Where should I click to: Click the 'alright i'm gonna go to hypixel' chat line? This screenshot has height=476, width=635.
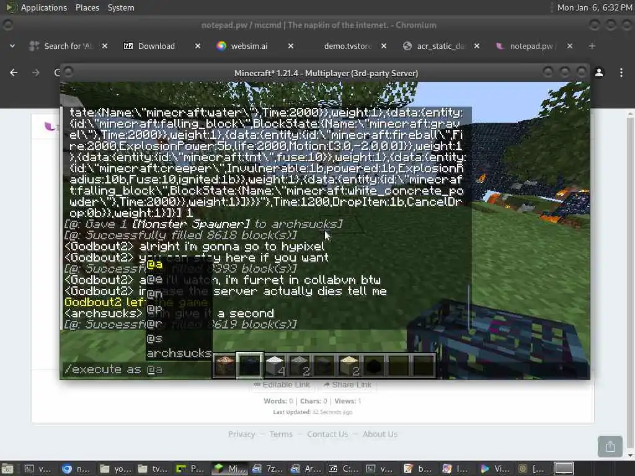[194, 247]
